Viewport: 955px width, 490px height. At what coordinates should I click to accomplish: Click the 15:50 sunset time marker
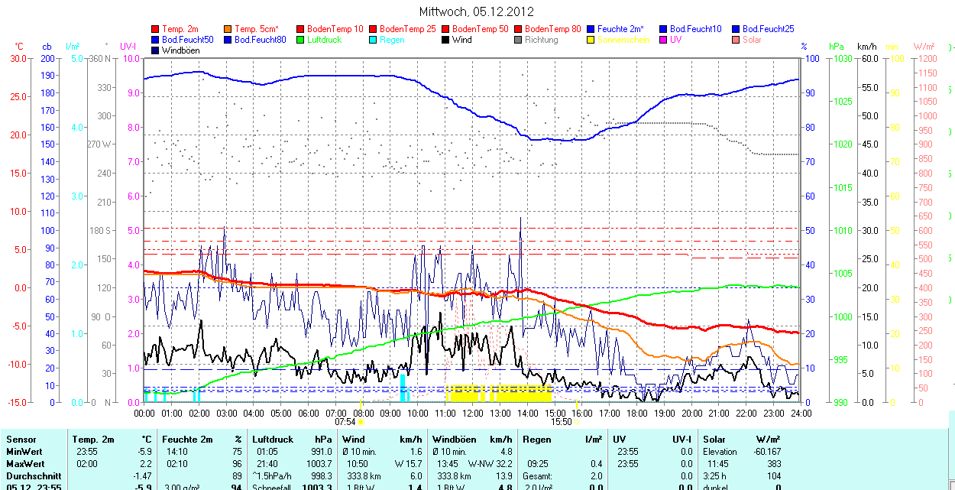[x=562, y=421]
